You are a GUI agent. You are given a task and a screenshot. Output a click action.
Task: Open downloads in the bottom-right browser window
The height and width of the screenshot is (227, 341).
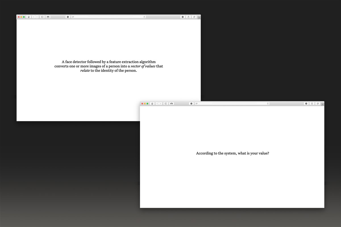coord(306,104)
